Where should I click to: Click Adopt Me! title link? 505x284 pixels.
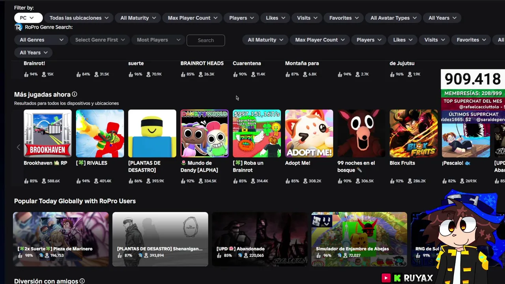coord(297,163)
